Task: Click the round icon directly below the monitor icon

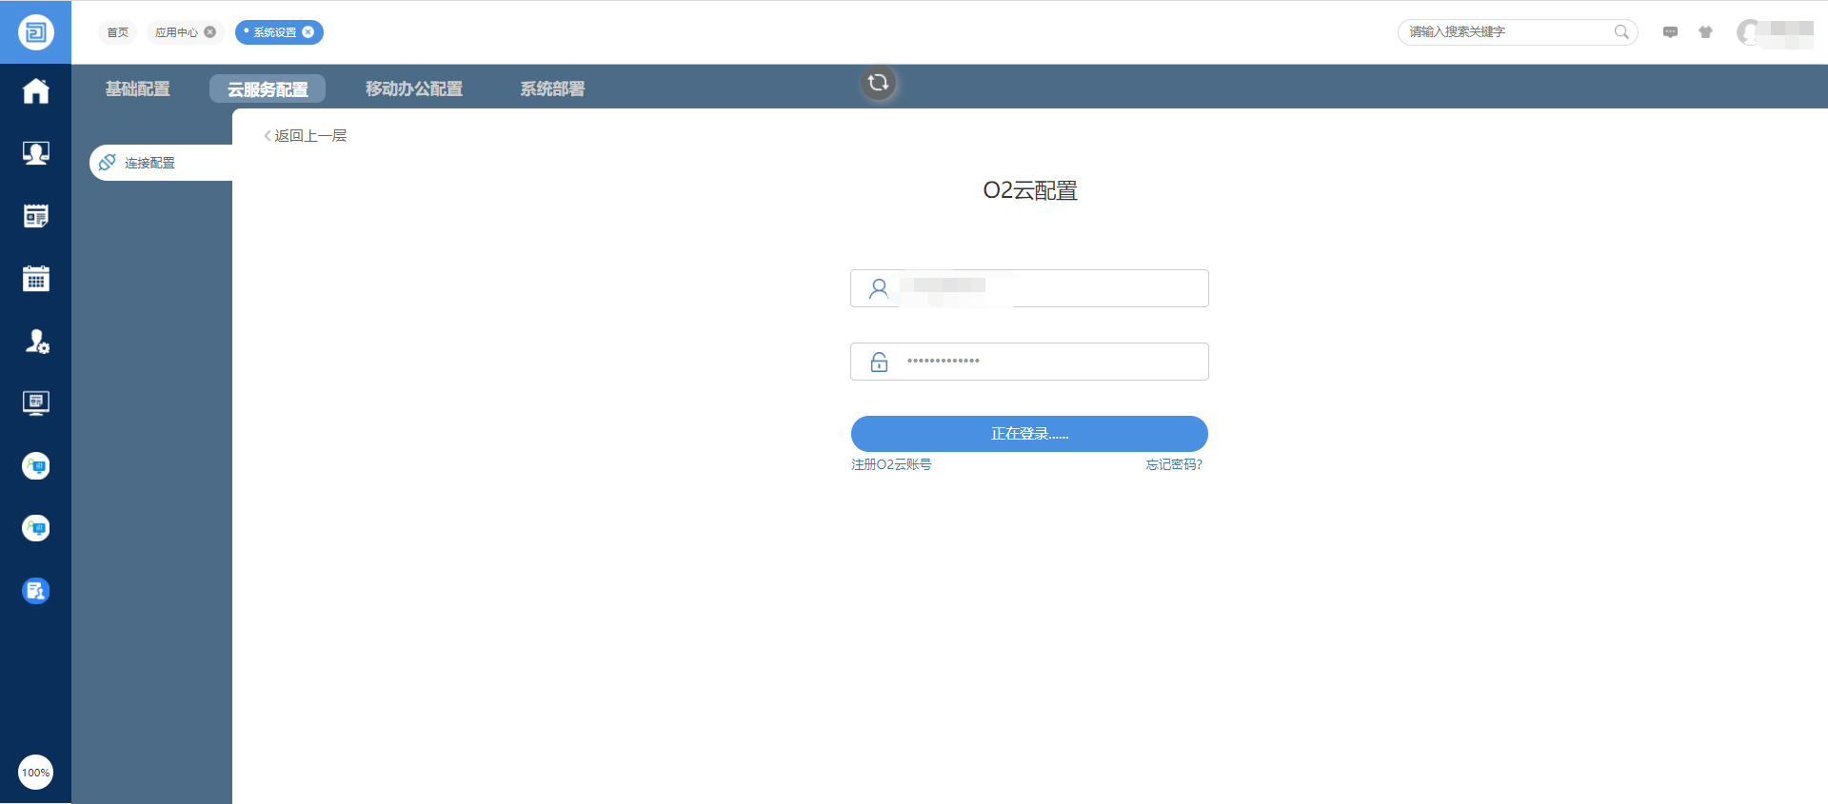Action: point(36,466)
